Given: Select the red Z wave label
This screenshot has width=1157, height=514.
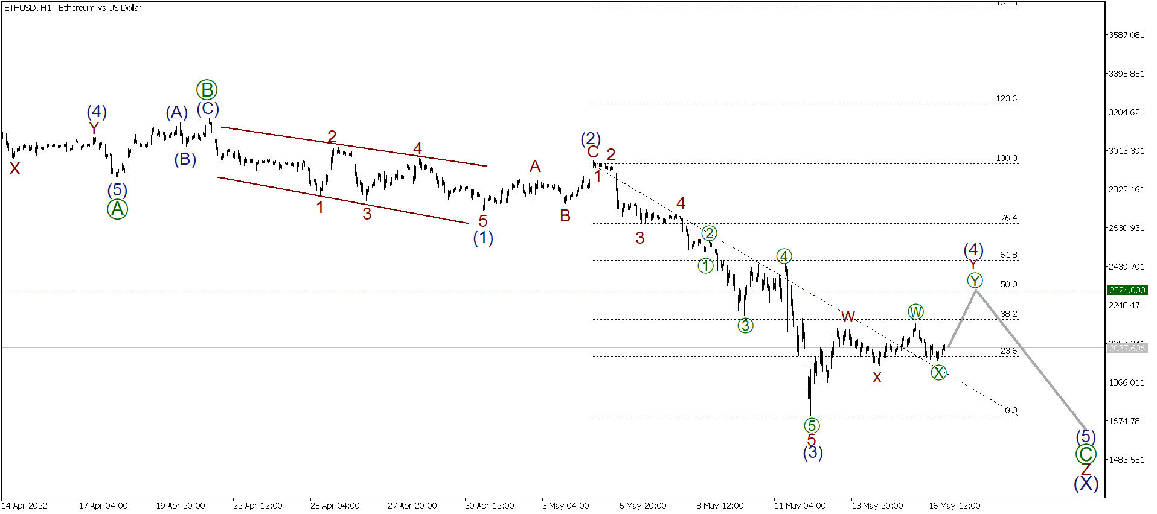Looking at the screenshot, I should (1086, 470).
